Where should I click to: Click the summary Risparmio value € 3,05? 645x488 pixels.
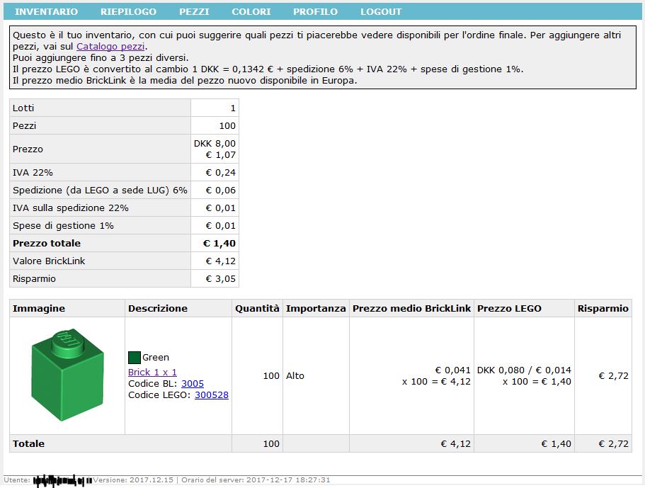pyautogui.click(x=220, y=278)
